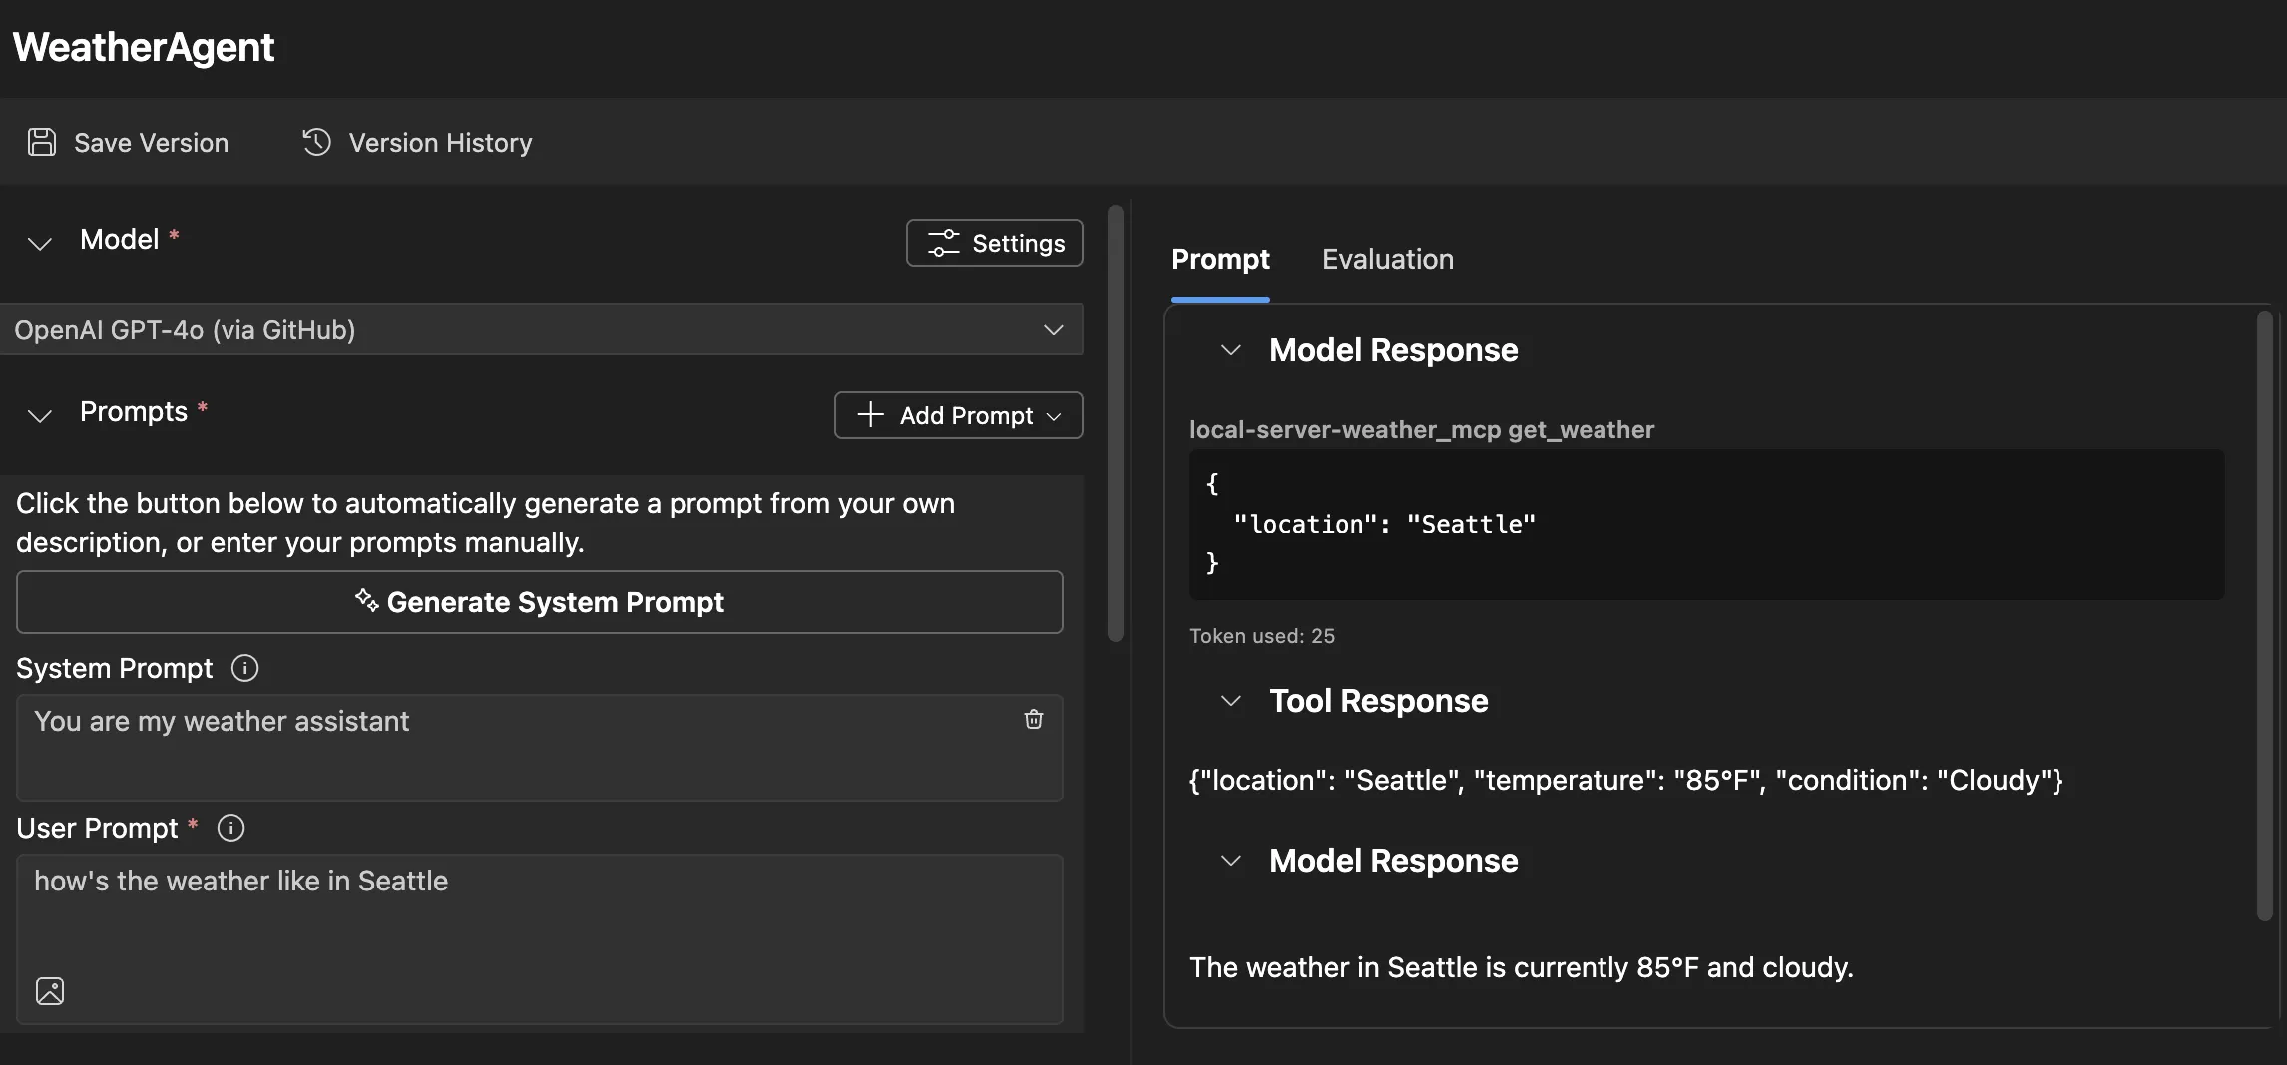
Task: Click the Add Prompt button
Action: [x=958, y=415]
